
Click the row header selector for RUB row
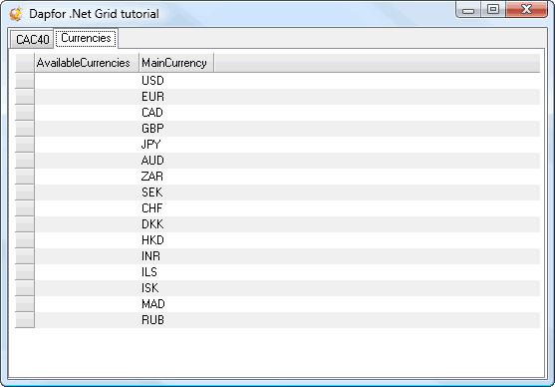25,320
